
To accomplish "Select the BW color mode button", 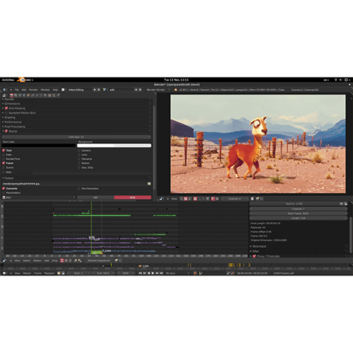I will click(x=95, y=198).
